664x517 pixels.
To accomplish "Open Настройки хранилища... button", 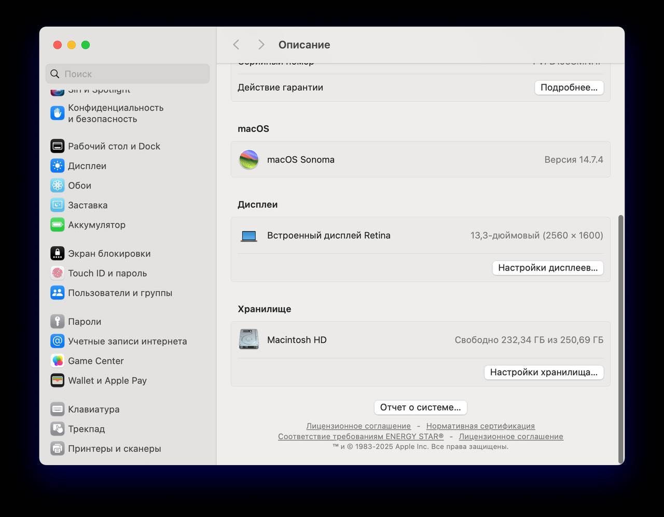I will click(544, 372).
